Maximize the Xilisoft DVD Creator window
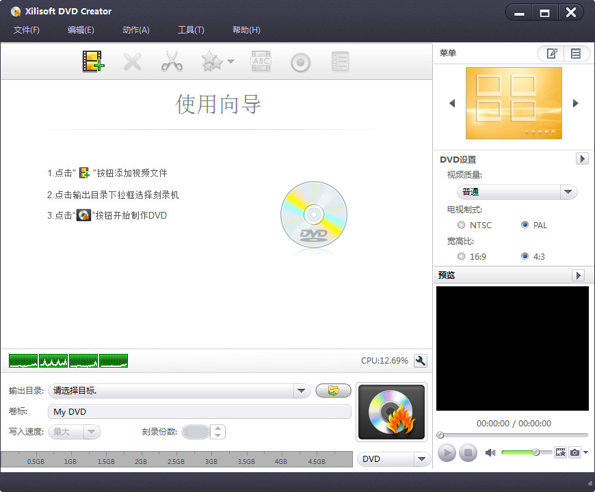The image size is (595, 492). pyautogui.click(x=544, y=13)
